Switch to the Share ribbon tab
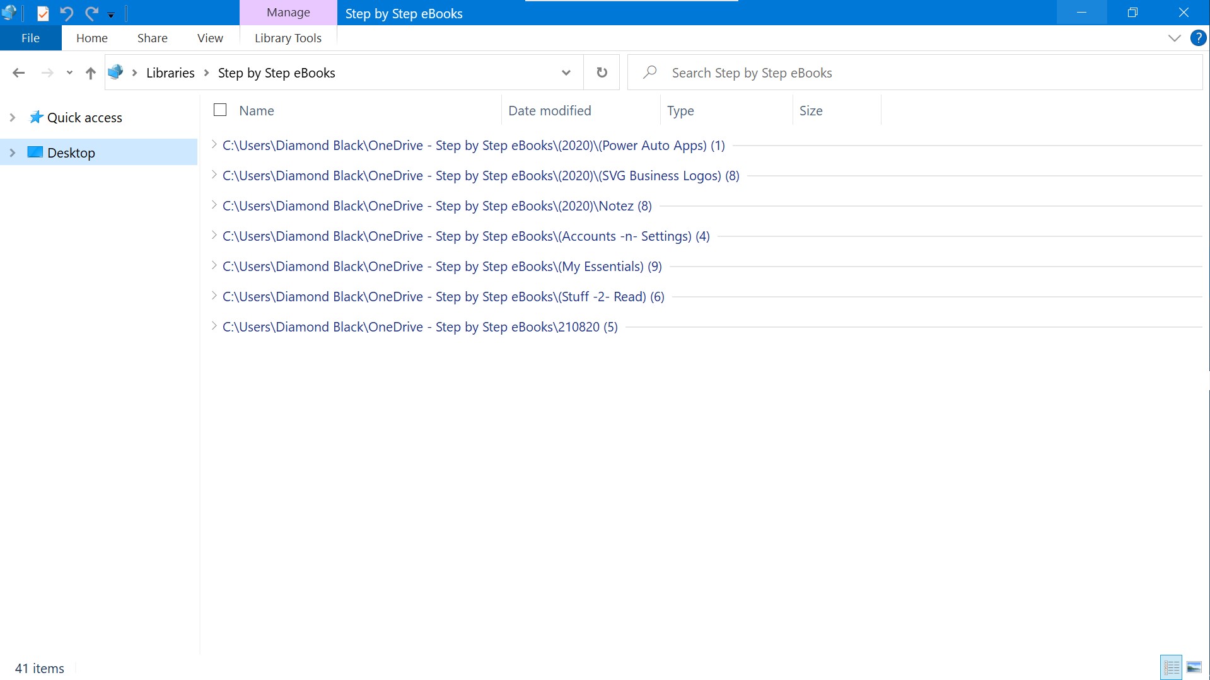The height and width of the screenshot is (680, 1210). 153,38
